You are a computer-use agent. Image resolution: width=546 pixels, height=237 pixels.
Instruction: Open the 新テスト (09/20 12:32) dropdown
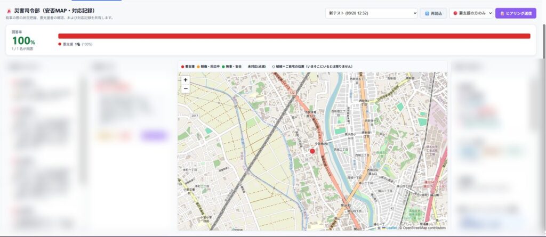(372, 13)
